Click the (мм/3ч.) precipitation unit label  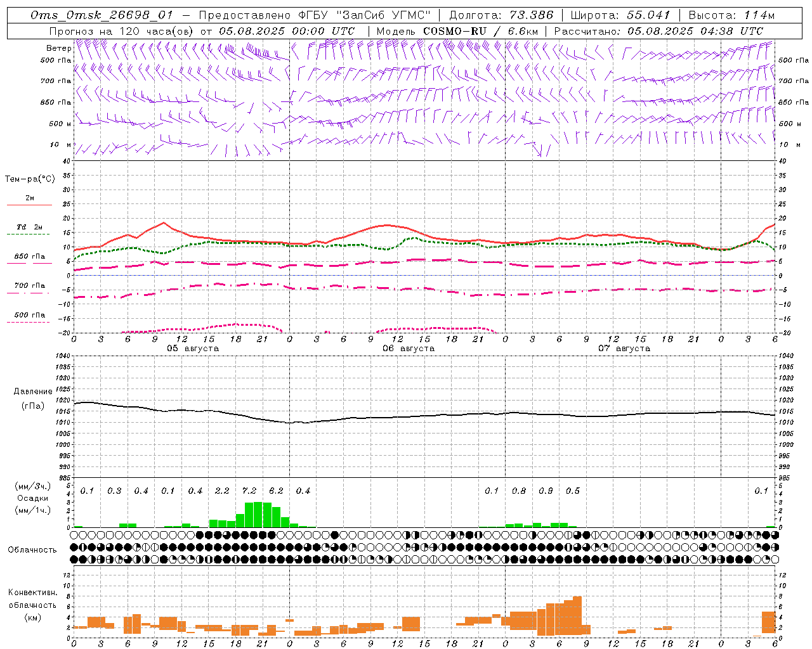point(33,486)
